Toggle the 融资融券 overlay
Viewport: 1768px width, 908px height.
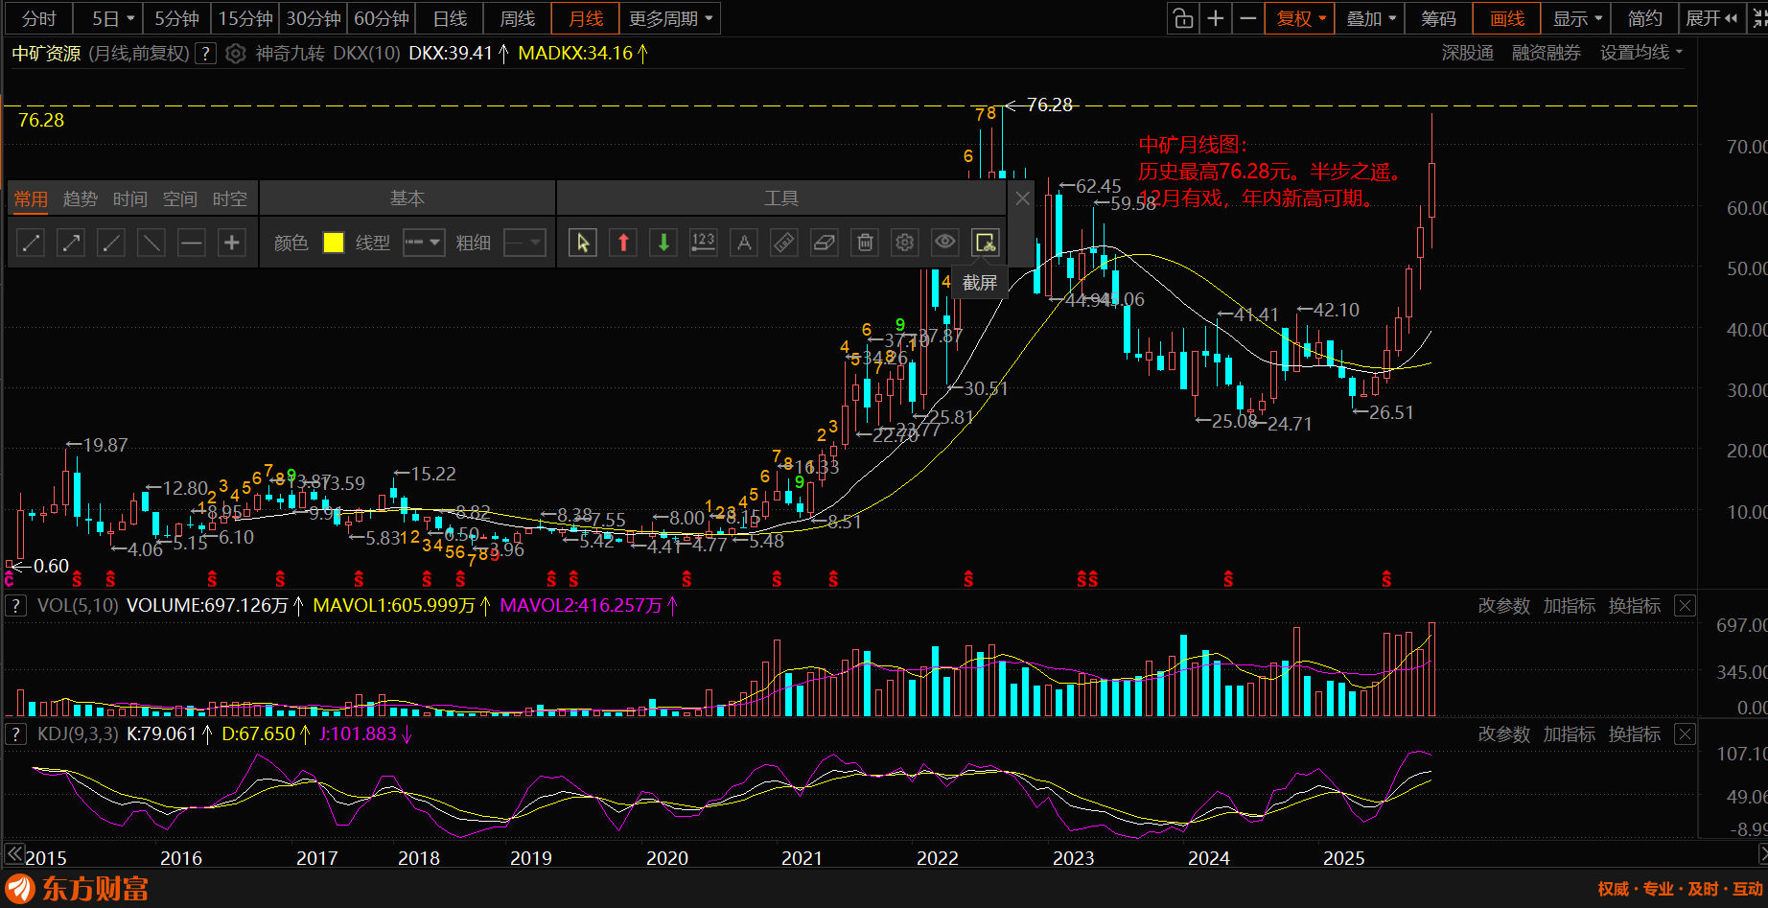(x=1546, y=54)
